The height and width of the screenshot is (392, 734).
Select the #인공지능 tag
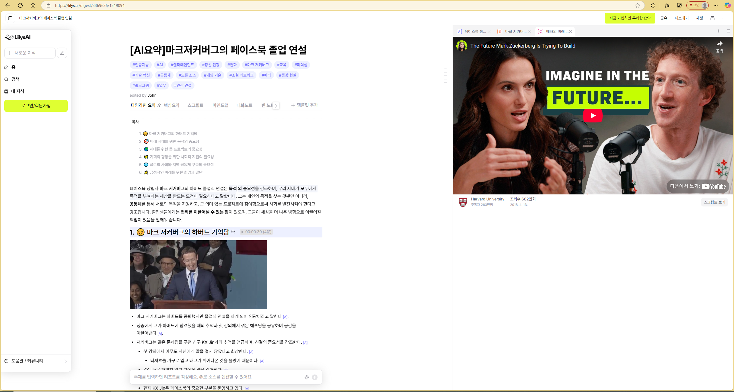pyautogui.click(x=141, y=65)
